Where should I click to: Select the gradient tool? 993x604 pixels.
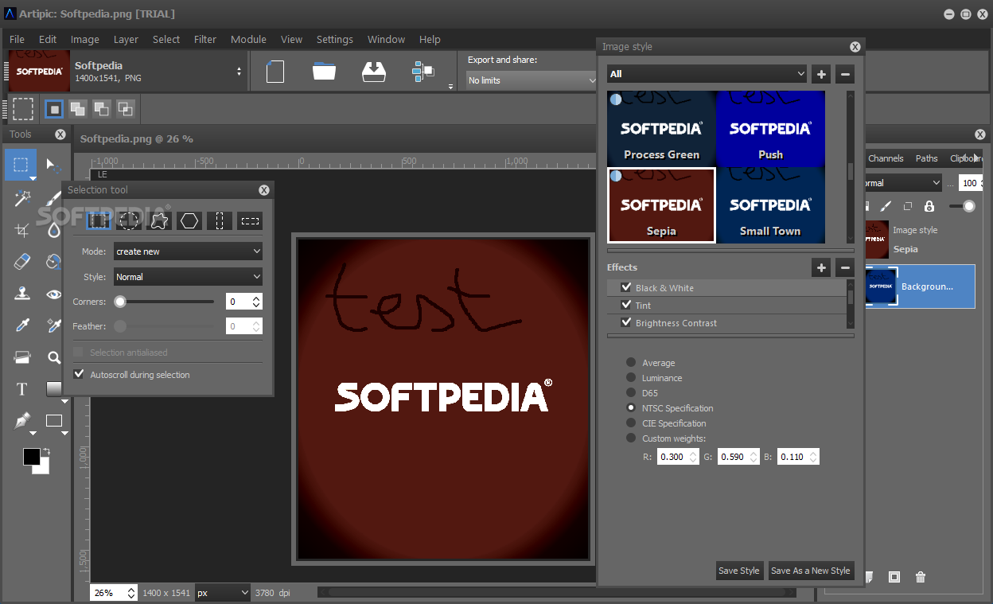coord(54,389)
